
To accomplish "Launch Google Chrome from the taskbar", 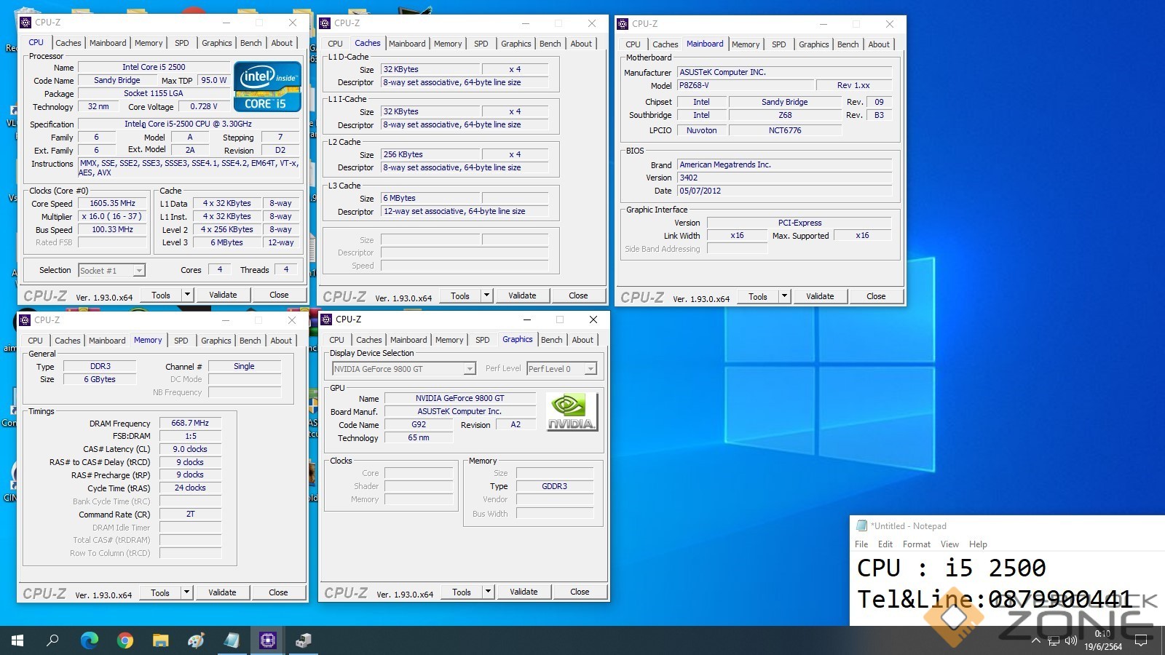I will [125, 640].
